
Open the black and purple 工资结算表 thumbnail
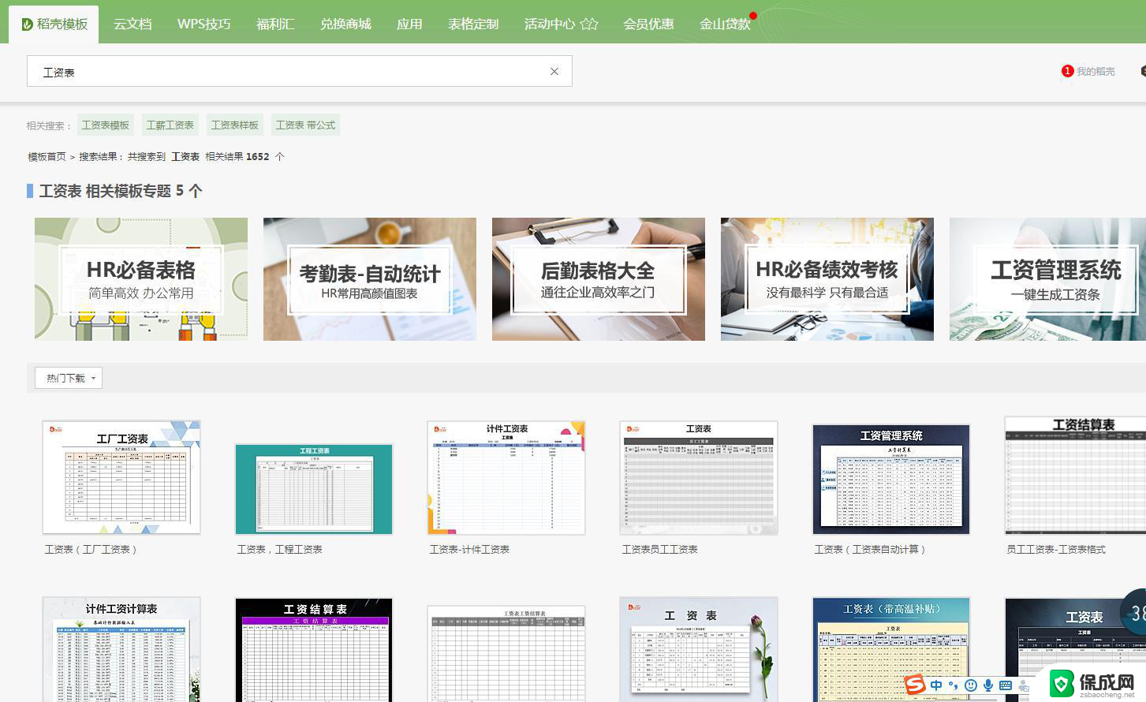[x=314, y=650]
